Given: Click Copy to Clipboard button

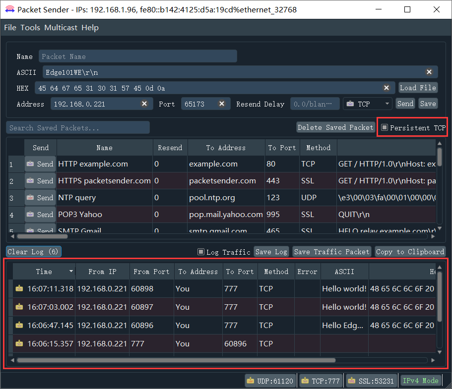Looking at the screenshot, I should coord(410,252).
